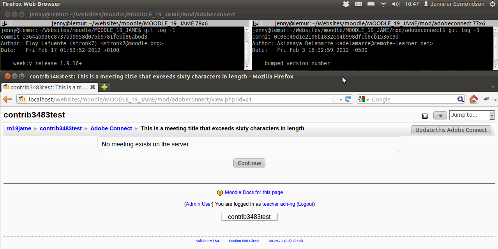Viewport: 498px width, 249px height.
Task: Click 'No meeting exists on the server' message
Action: (145, 144)
